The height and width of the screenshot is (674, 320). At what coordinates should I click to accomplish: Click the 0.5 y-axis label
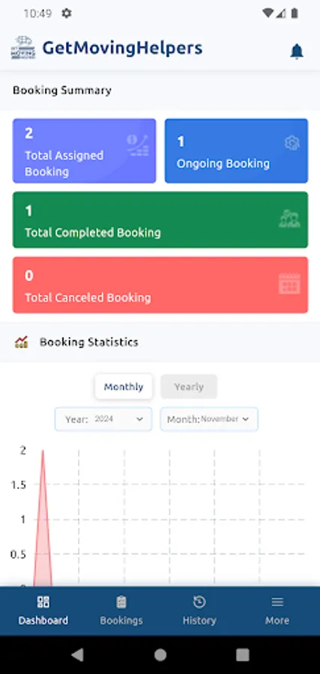[x=18, y=554]
